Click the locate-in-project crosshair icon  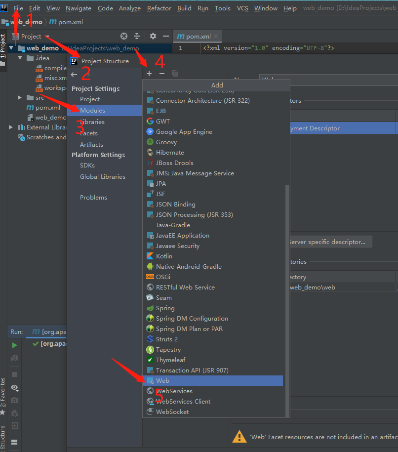click(124, 36)
